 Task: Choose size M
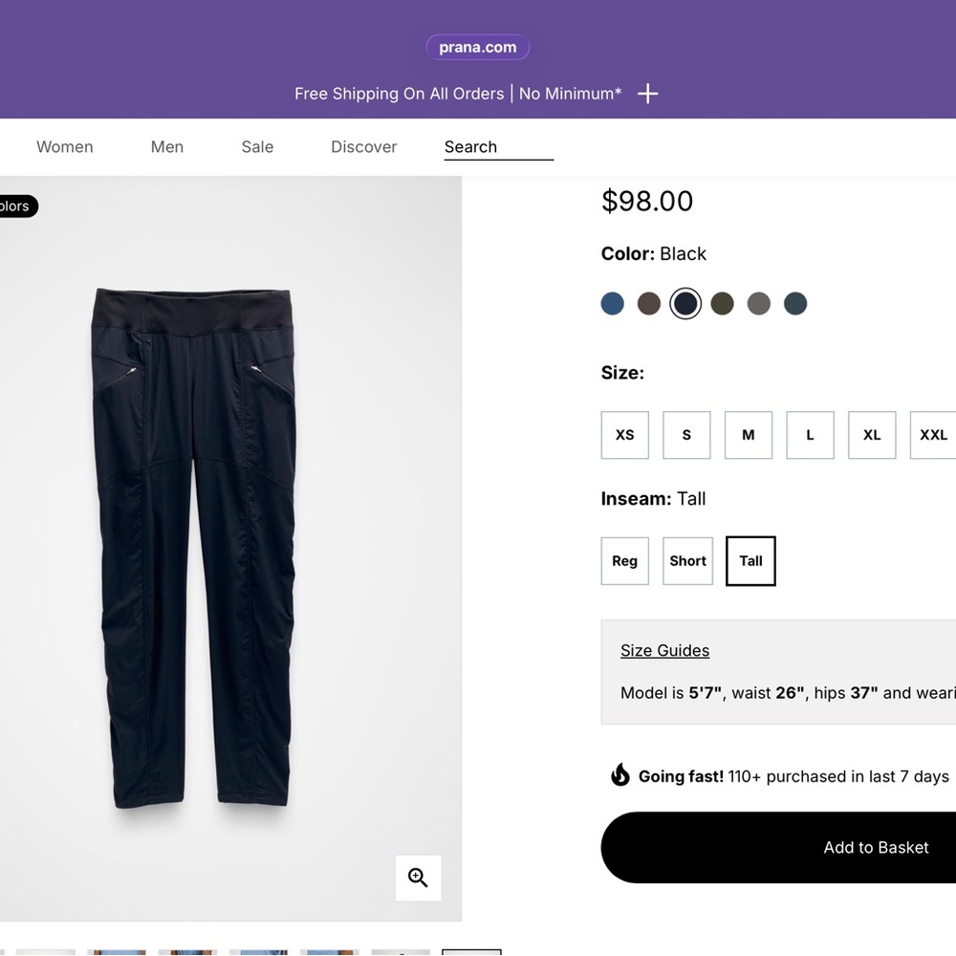click(749, 435)
